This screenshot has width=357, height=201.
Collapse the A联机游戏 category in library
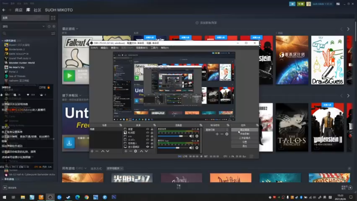[x=3, y=41]
